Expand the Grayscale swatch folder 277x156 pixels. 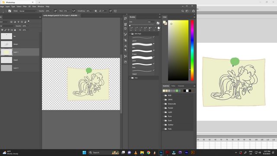click(163, 104)
